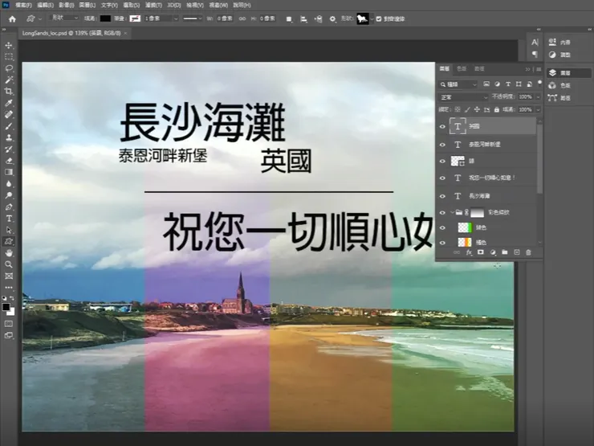
Task: Select the Path Selection arrow tool
Action: pyautogui.click(x=9, y=230)
